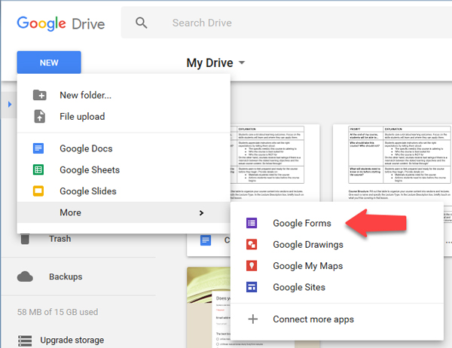Click the purple Google Forms icon
This screenshot has width=452, height=348.
click(x=252, y=223)
